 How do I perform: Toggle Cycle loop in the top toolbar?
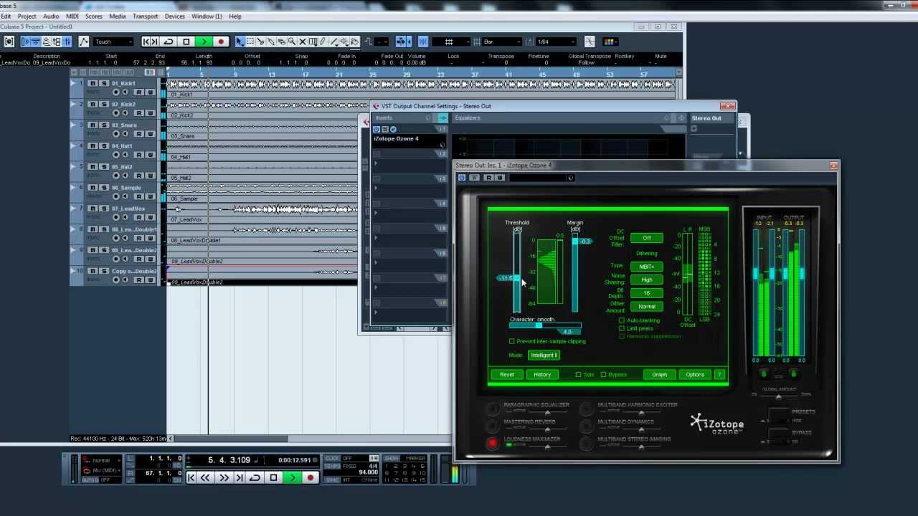(169, 42)
